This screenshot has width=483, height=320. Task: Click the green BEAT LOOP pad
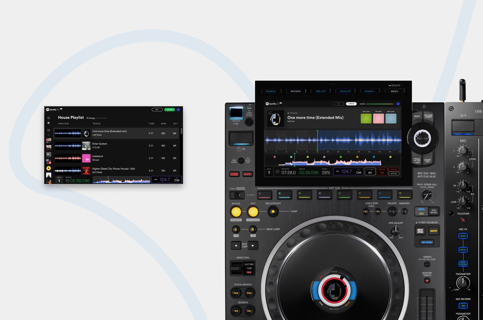click(x=366, y=119)
